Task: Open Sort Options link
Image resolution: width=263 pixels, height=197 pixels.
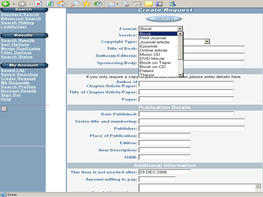Action: (15, 45)
